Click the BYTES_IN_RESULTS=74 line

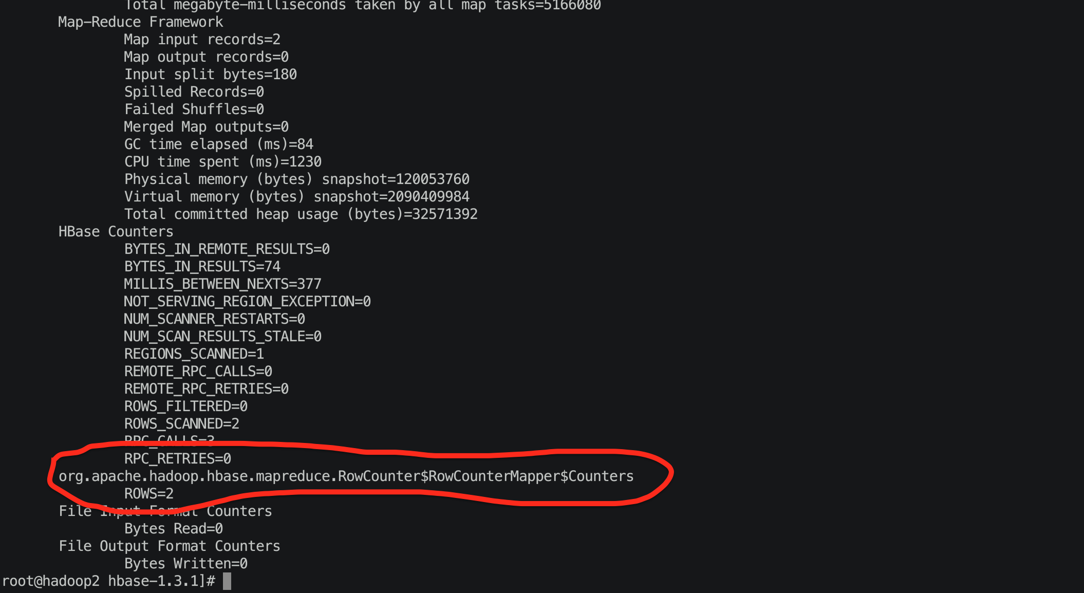coord(202,267)
